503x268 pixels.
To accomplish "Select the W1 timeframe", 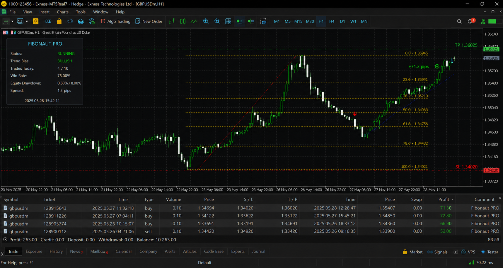I will tap(353, 21).
